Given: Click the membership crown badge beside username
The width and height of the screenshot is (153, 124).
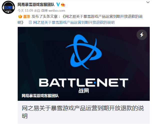Looking at the screenshot, I should [x=63, y=4].
